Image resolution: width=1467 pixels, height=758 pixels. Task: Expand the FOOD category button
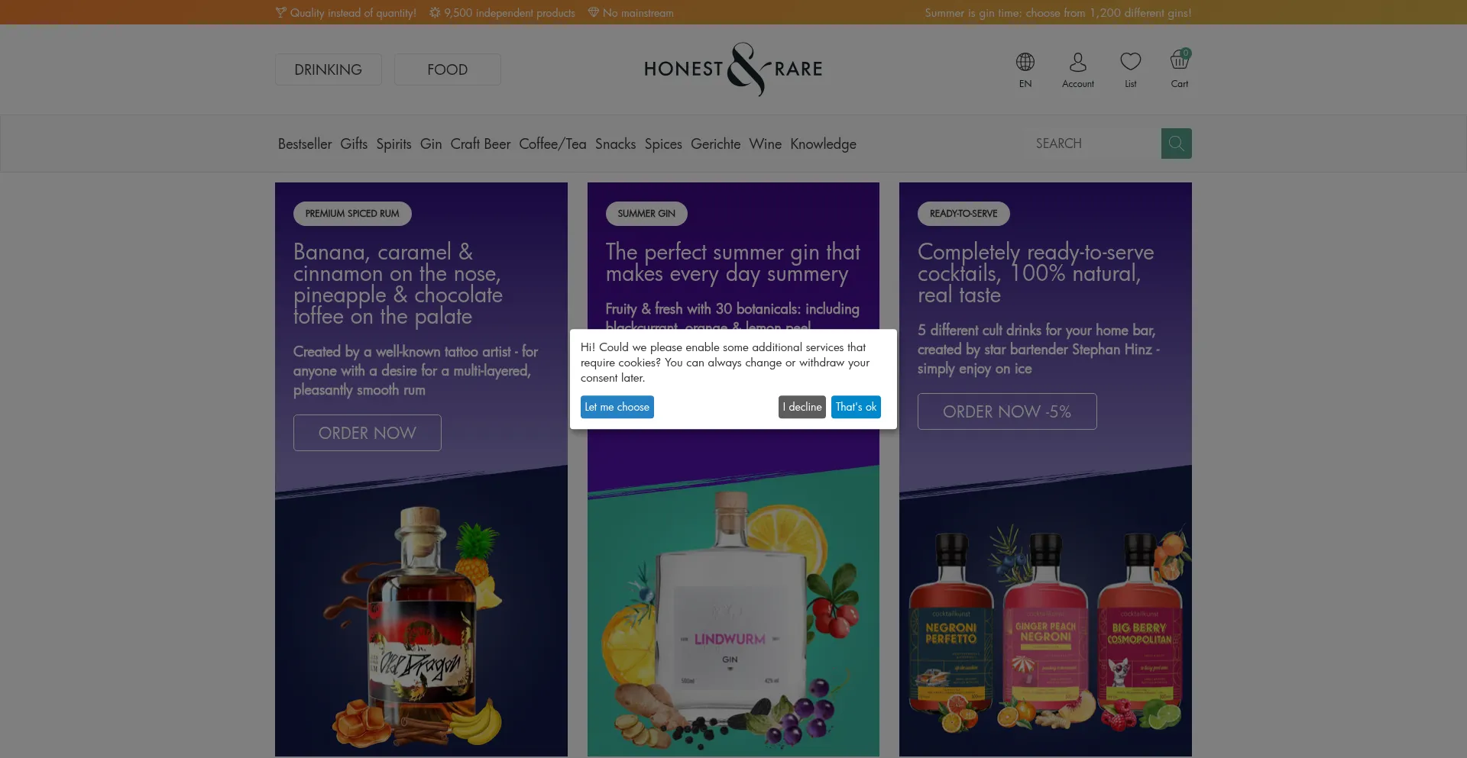coord(448,69)
